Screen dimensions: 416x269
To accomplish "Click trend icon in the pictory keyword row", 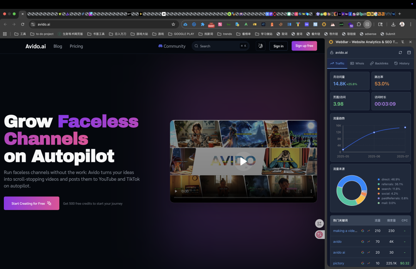I will 369,263.
